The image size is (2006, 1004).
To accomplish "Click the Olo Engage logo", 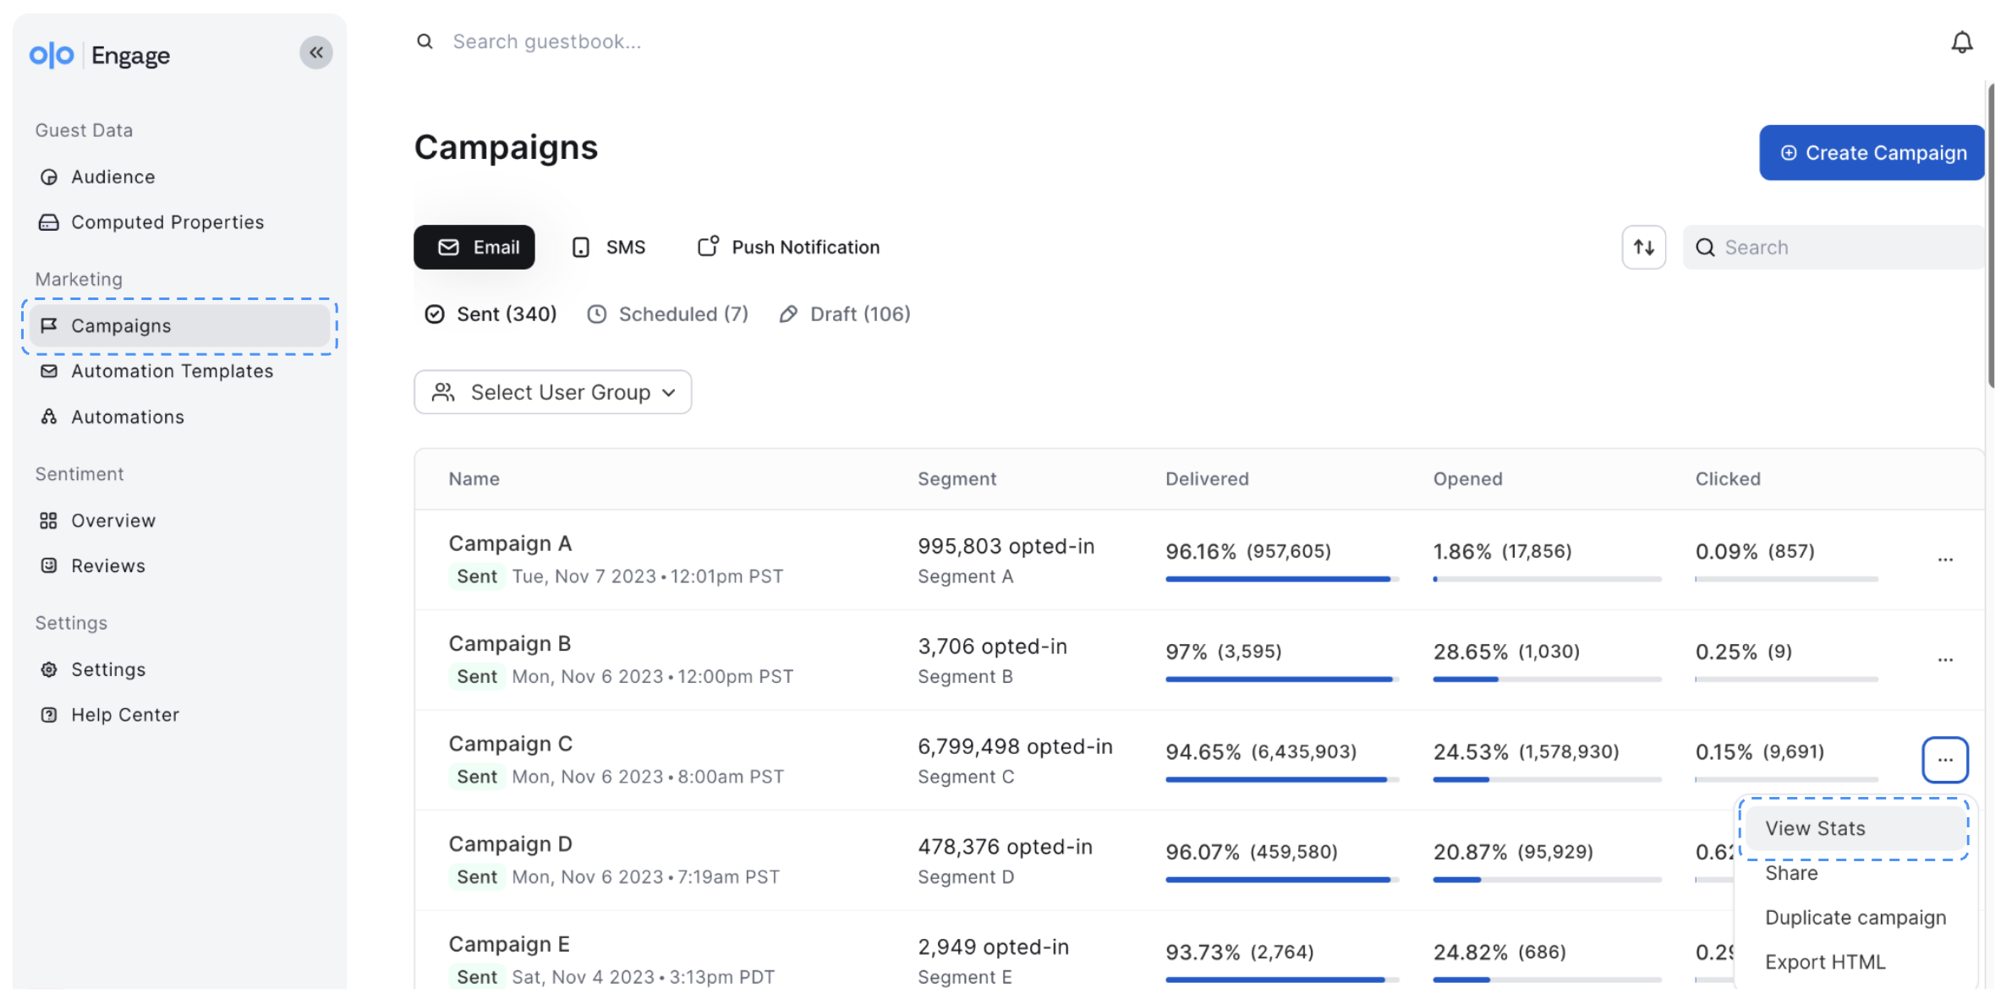I will pyautogui.click(x=100, y=55).
